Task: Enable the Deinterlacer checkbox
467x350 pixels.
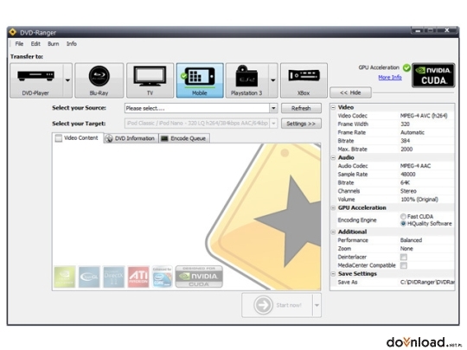Action: click(404, 257)
